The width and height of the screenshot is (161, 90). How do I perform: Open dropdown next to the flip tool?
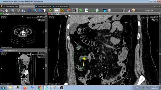click(x=26, y=10)
